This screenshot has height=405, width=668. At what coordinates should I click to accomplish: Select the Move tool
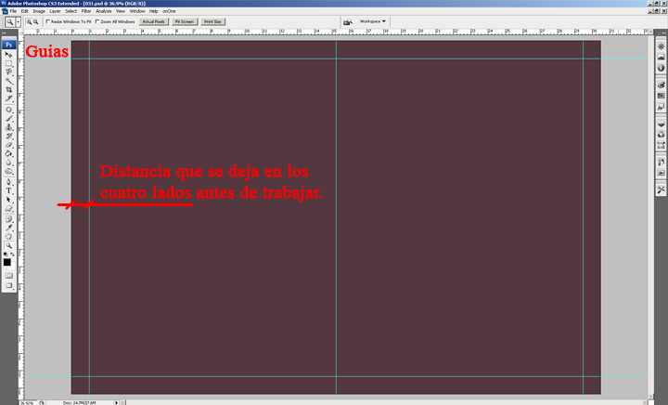9,54
